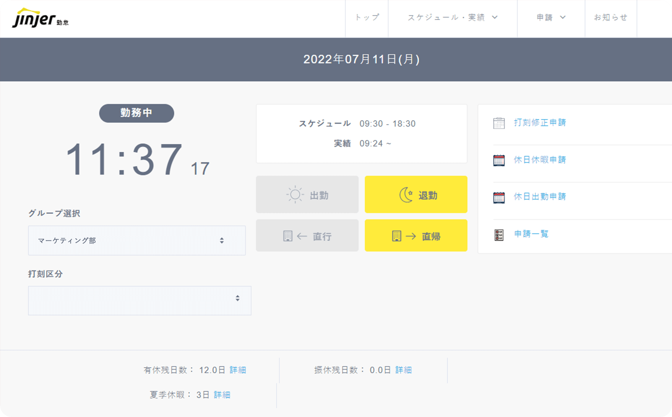Viewport: 672px width, 417px height.
Task: Open the 打刻修正申請 link
Action: click(x=540, y=122)
